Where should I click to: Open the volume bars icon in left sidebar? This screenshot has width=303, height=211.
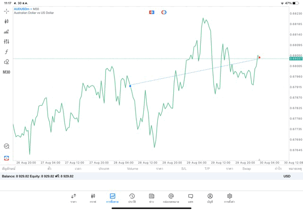point(7,32)
